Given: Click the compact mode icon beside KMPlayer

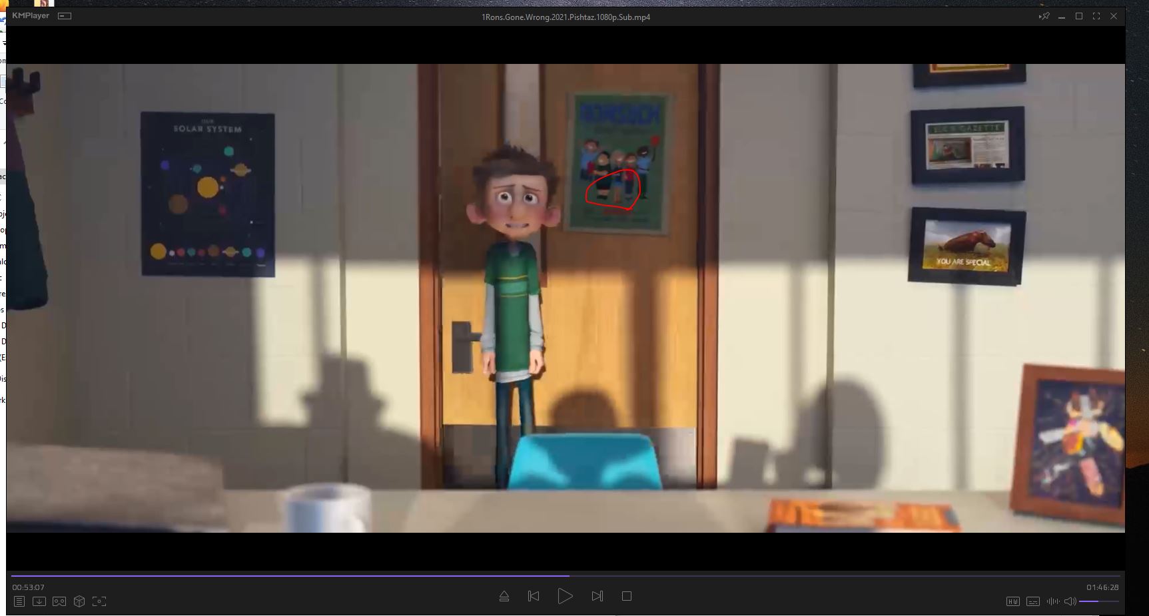Looking at the screenshot, I should [x=65, y=16].
